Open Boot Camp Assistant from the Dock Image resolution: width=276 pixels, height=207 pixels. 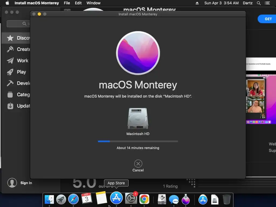(x=162, y=199)
